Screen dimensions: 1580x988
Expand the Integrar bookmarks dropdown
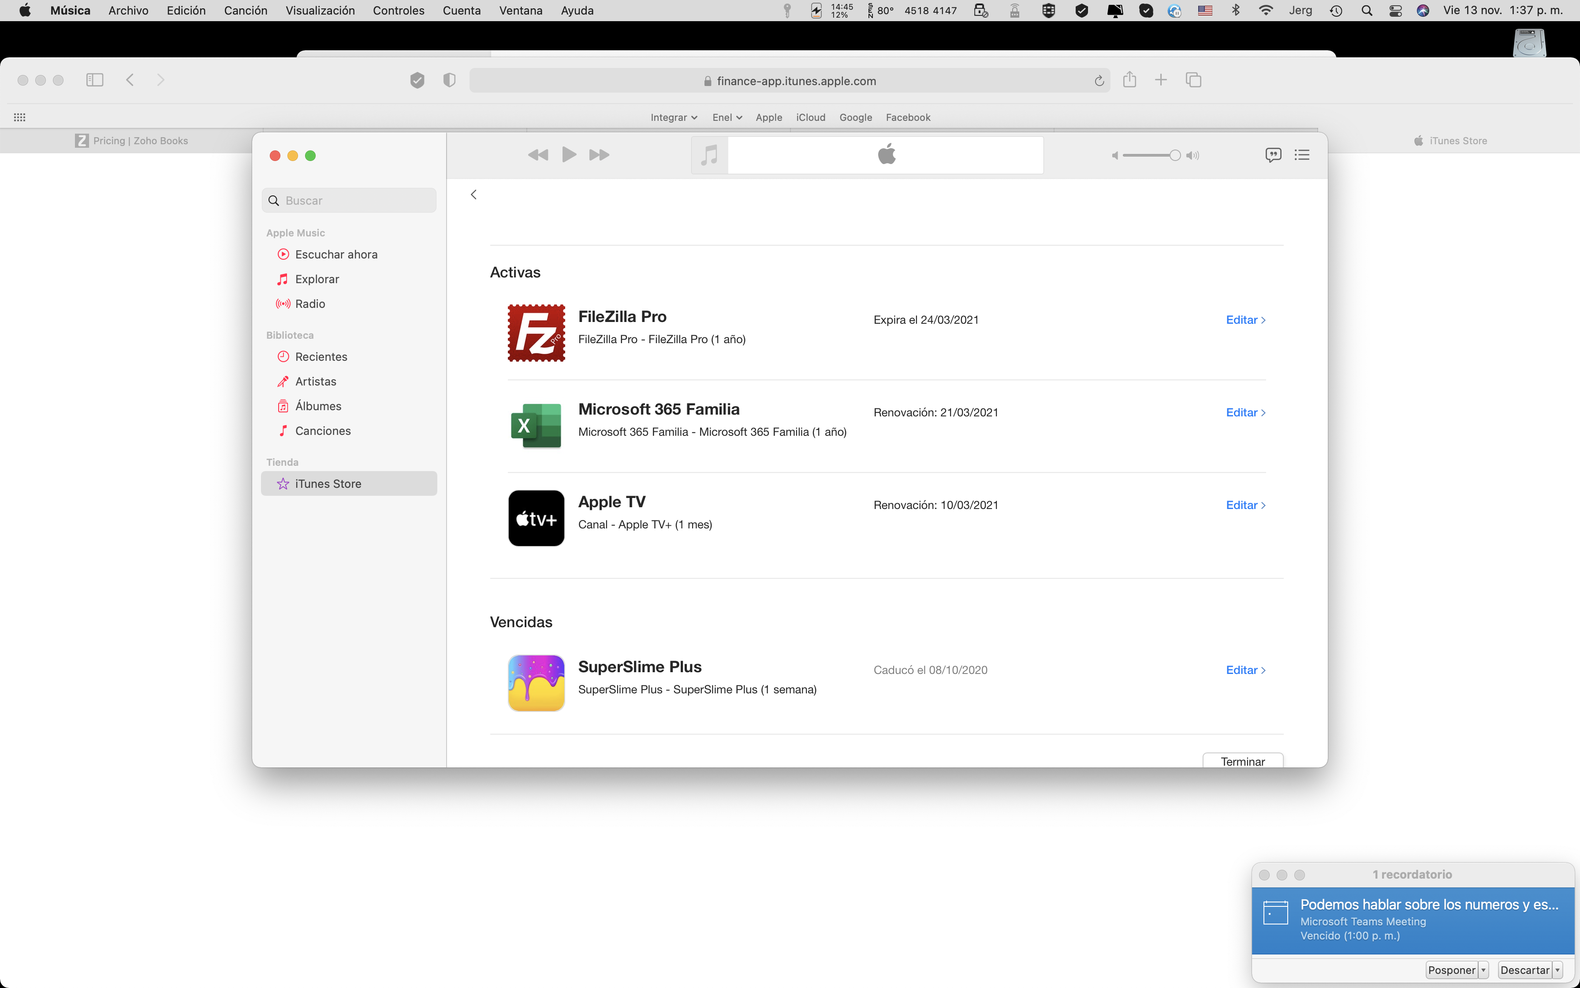pyautogui.click(x=673, y=118)
